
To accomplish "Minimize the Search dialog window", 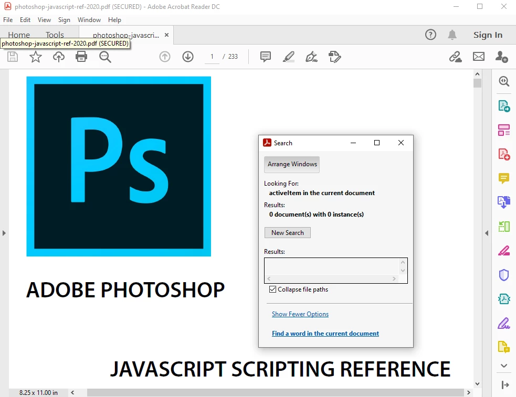I will [353, 143].
